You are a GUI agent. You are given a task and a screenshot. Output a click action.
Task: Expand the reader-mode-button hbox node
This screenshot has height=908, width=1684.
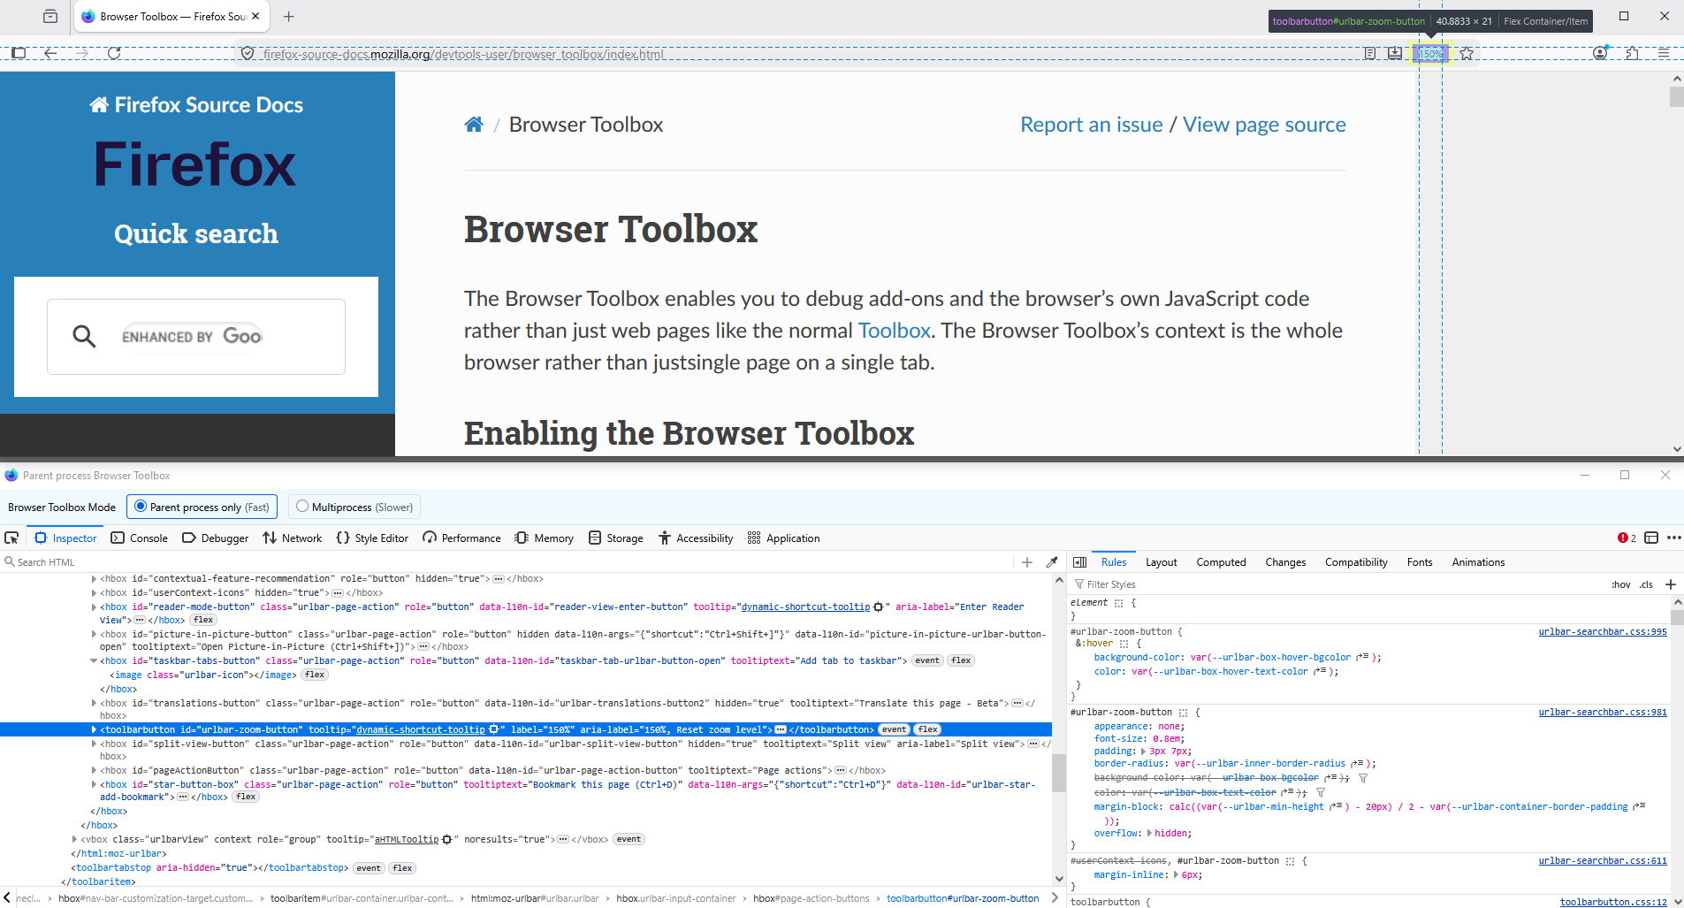pos(95,607)
